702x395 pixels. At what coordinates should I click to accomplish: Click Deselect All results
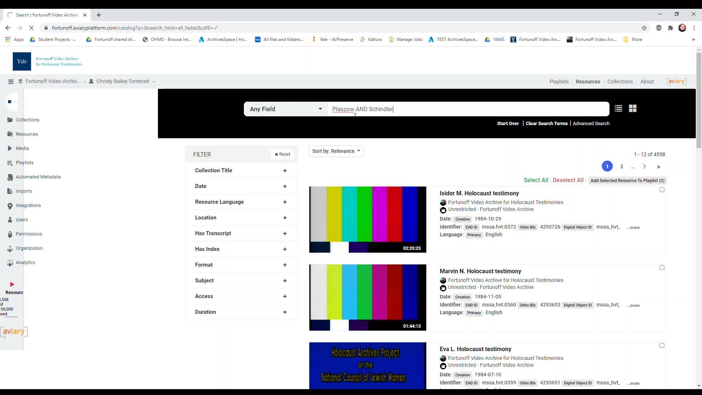coord(568,180)
